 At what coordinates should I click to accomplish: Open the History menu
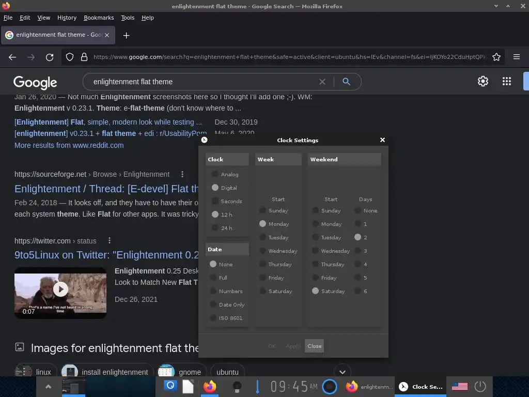point(67,18)
